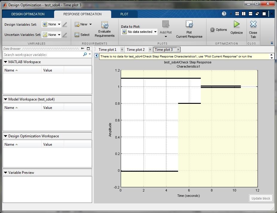This screenshot has width=277, height=213.
Task: Click Plot Current Response
Action: click(x=189, y=29)
